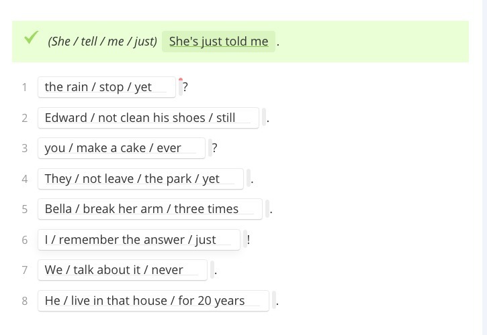Screen dimensions: 487x335
Task: Click the gray marker after the remember field
Action: point(245,240)
